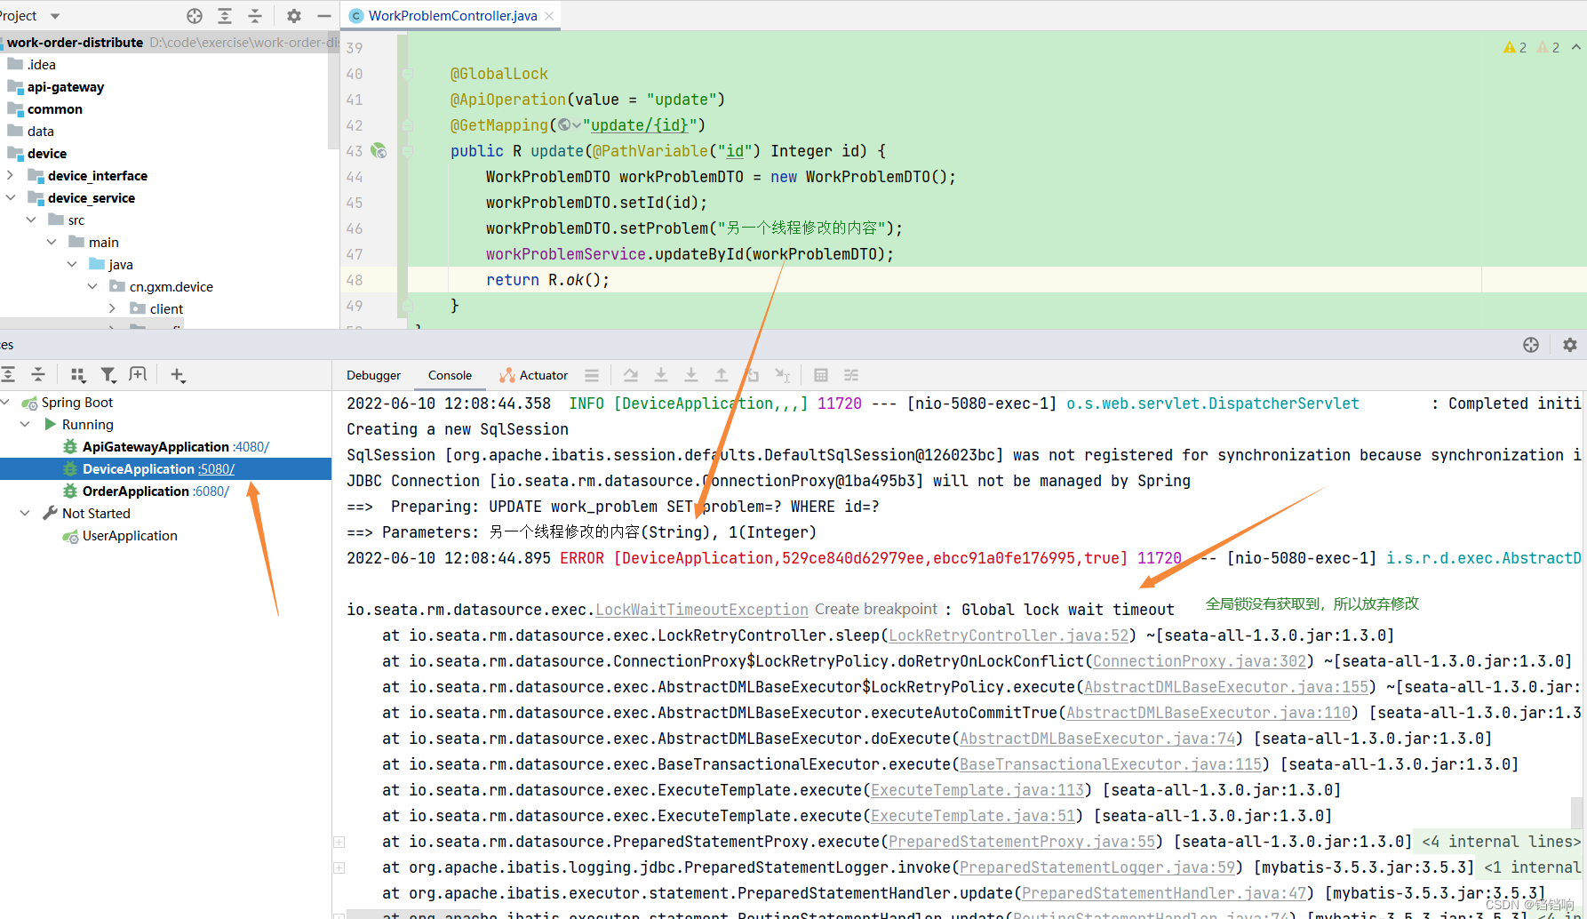Image resolution: width=1587 pixels, height=919 pixels.
Task: Select the api-gateway module folder
Action: coord(66,86)
